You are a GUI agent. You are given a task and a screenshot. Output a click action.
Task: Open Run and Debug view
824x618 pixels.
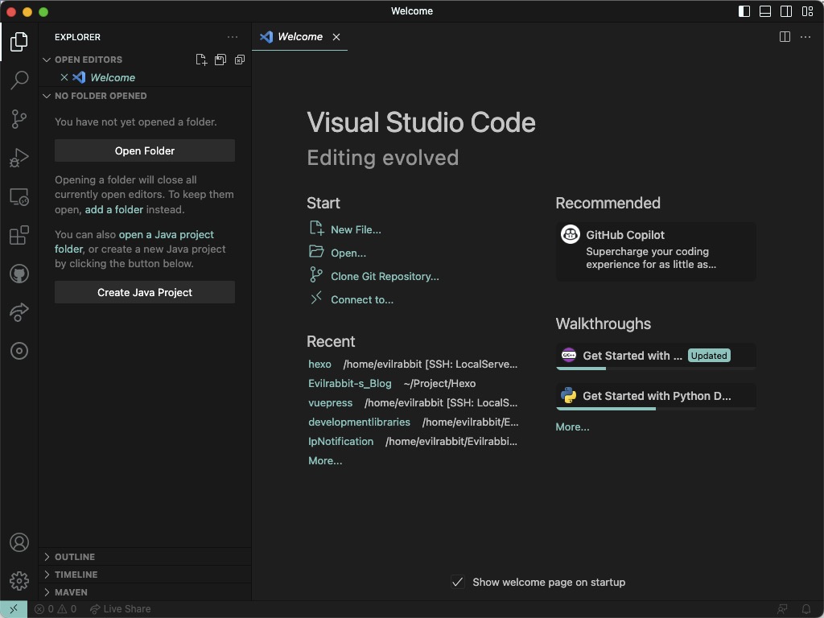point(19,158)
